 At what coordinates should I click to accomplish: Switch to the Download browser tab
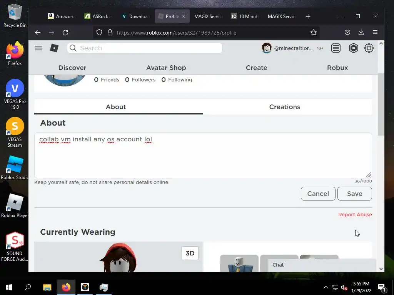135,16
